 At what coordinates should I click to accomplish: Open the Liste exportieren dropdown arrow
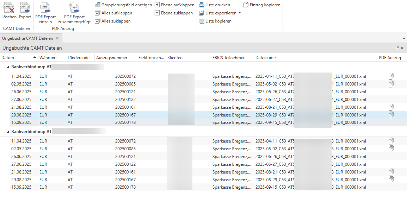240,13
